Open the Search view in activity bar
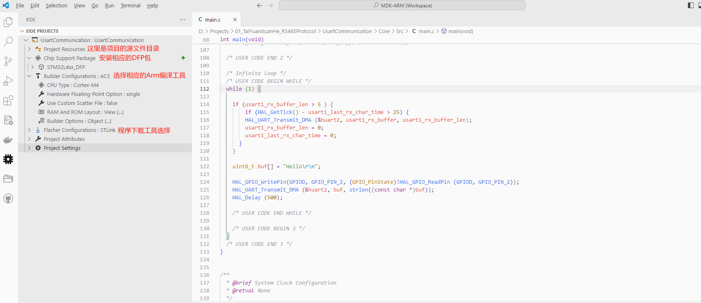Image resolution: width=701 pixels, height=303 pixels. (8, 42)
